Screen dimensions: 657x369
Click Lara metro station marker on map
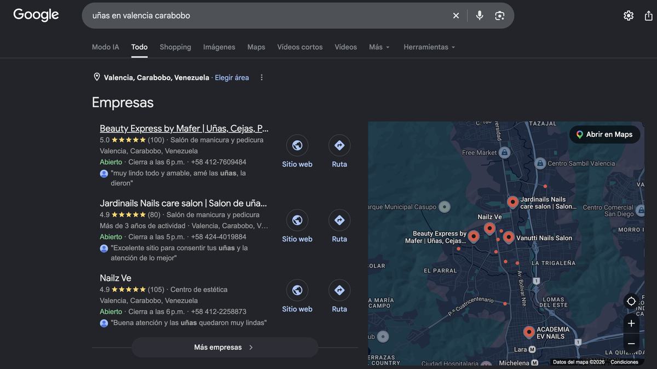(532, 349)
